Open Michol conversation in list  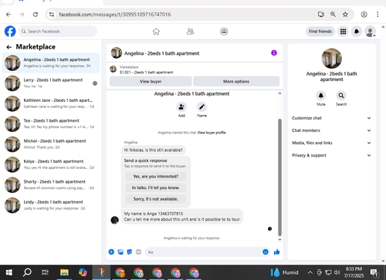tap(51, 144)
